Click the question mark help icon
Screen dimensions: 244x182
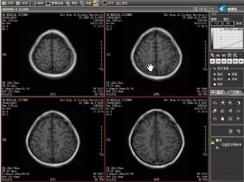tap(241, 55)
